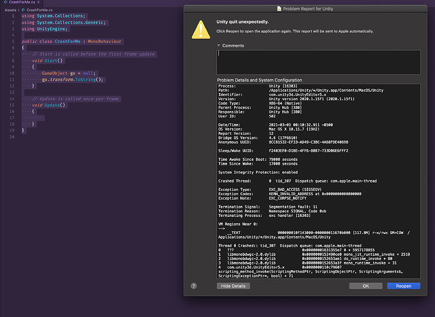
Task: Click 'CrashForMe' class name in code
Action: point(67,41)
